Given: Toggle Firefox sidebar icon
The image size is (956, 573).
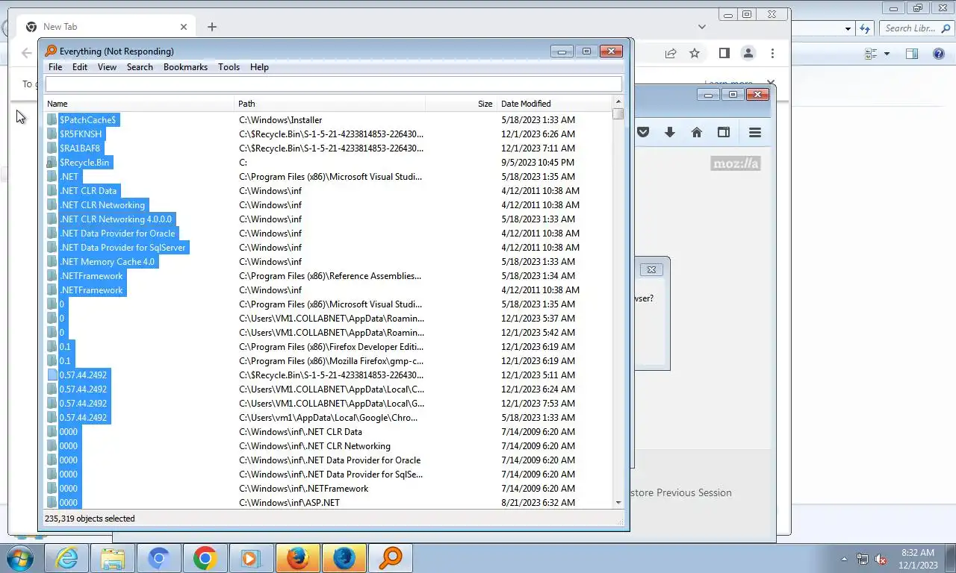Looking at the screenshot, I should click(x=724, y=132).
